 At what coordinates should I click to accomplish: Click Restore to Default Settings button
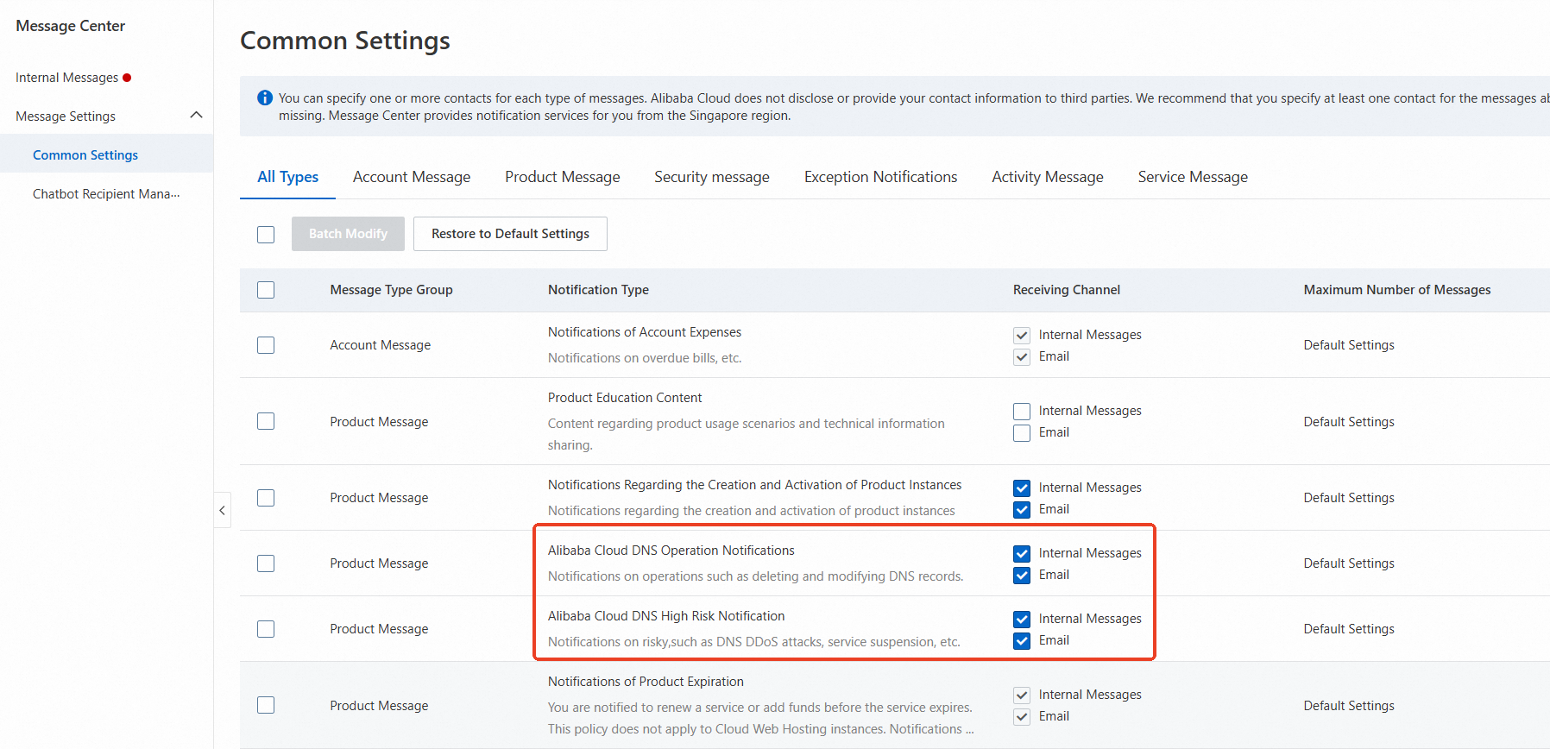pos(510,234)
